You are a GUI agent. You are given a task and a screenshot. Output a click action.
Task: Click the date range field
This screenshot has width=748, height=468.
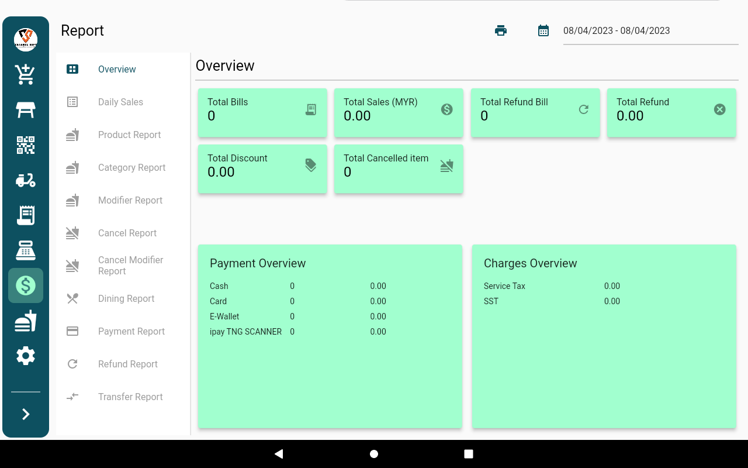point(651,31)
